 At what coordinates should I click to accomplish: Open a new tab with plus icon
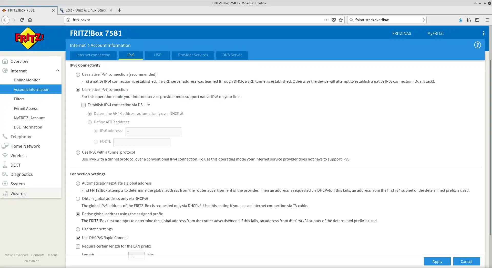pos(119,10)
